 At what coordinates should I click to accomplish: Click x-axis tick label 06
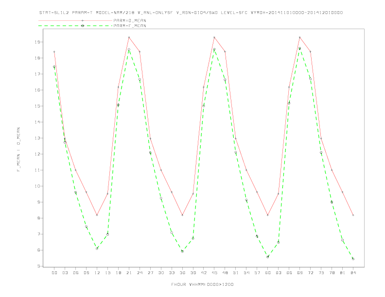(x=76, y=273)
